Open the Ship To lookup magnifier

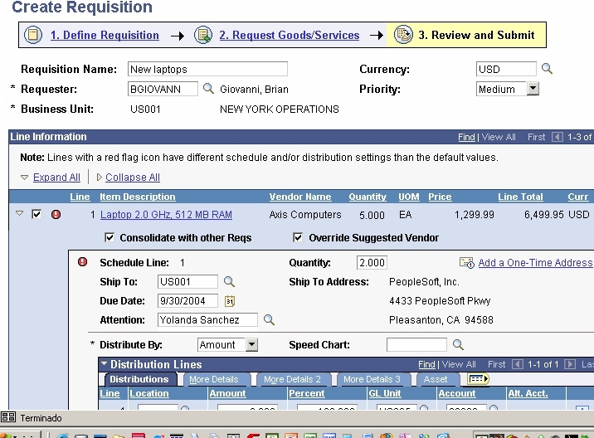tap(229, 281)
